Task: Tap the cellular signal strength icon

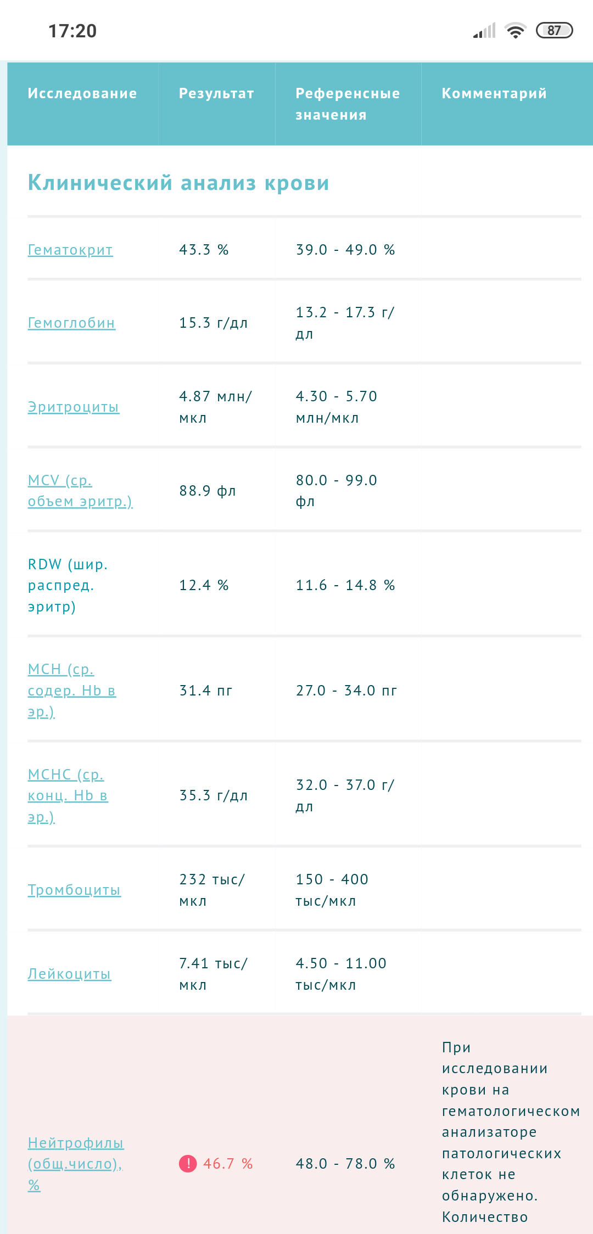Action: point(484,30)
